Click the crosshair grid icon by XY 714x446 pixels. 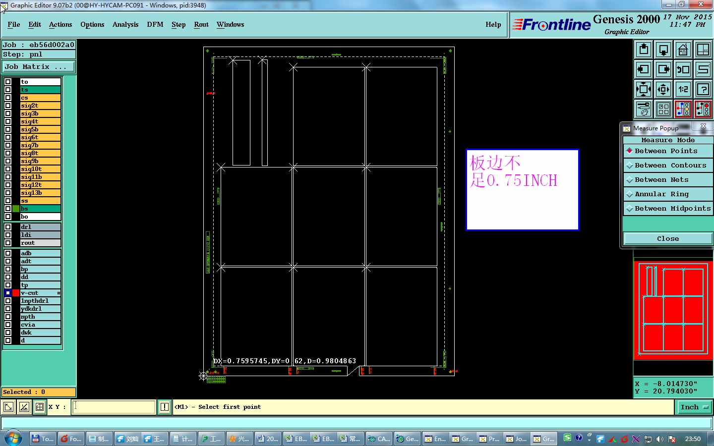[x=40, y=407]
